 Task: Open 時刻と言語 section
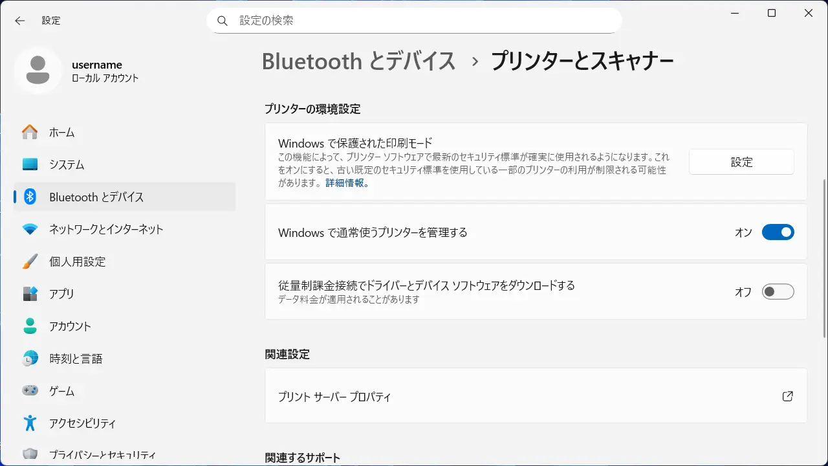click(x=76, y=359)
